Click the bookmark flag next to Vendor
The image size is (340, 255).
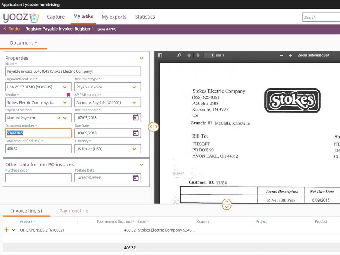[69, 95]
